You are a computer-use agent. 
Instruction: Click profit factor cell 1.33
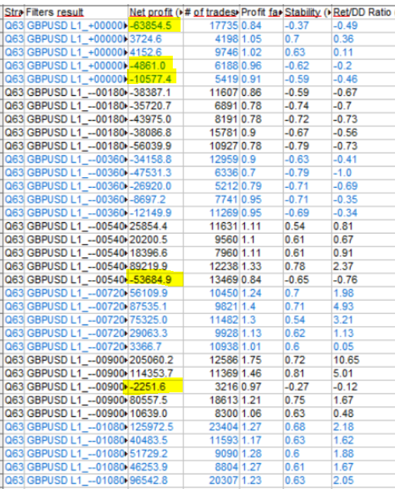click(261, 267)
